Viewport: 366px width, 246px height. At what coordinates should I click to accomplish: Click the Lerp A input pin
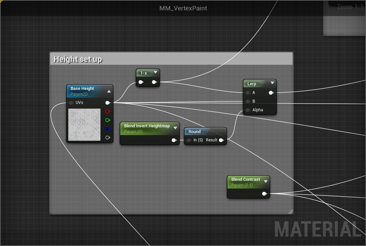248,93
